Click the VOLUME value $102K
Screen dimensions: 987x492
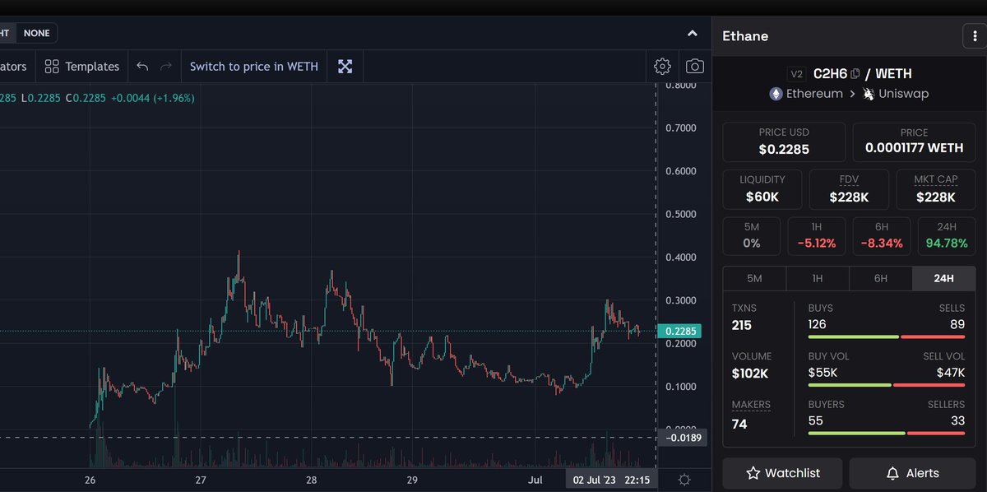(752, 374)
